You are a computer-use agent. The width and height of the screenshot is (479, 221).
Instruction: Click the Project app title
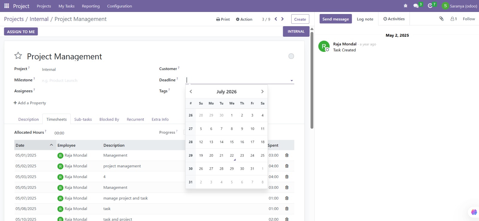click(x=21, y=6)
